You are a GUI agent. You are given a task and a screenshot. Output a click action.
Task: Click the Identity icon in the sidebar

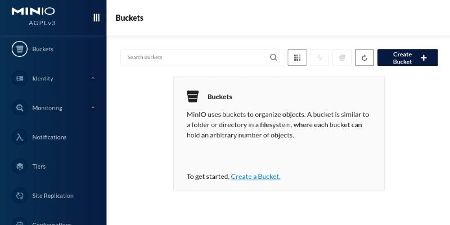pyautogui.click(x=20, y=78)
